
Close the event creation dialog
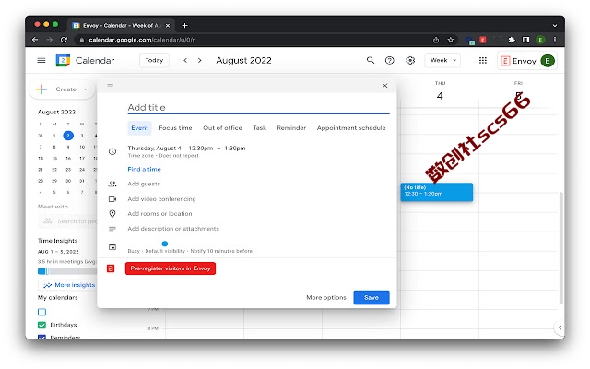(385, 86)
